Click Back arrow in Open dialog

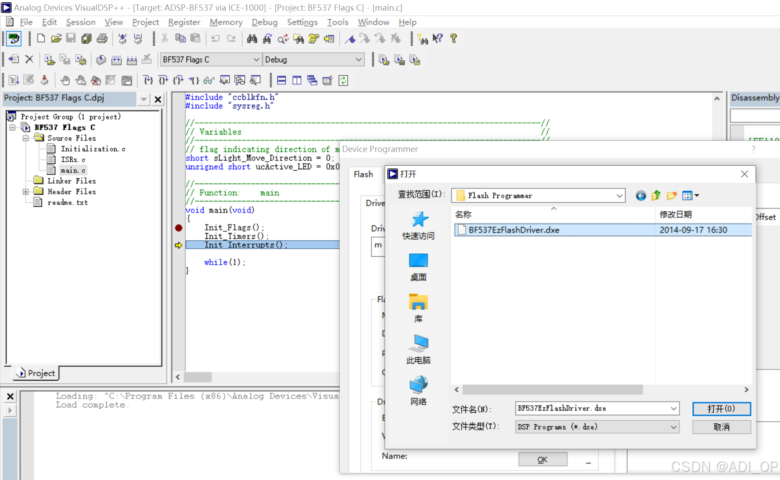coord(641,196)
